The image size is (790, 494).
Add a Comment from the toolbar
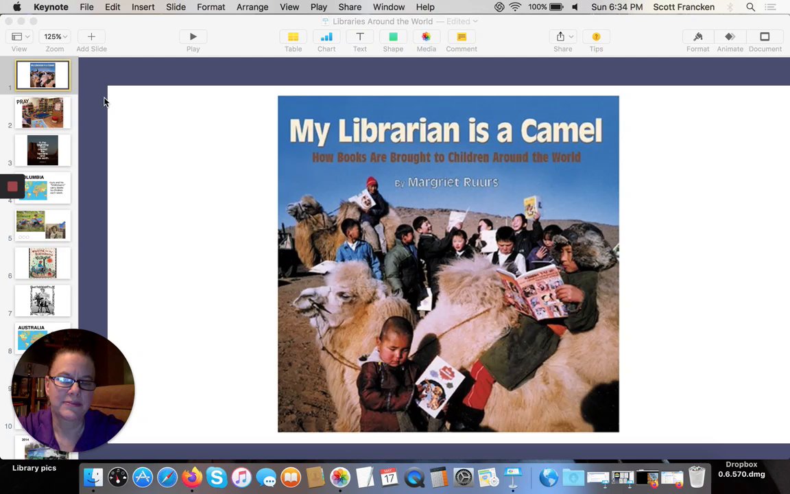coord(462,37)
